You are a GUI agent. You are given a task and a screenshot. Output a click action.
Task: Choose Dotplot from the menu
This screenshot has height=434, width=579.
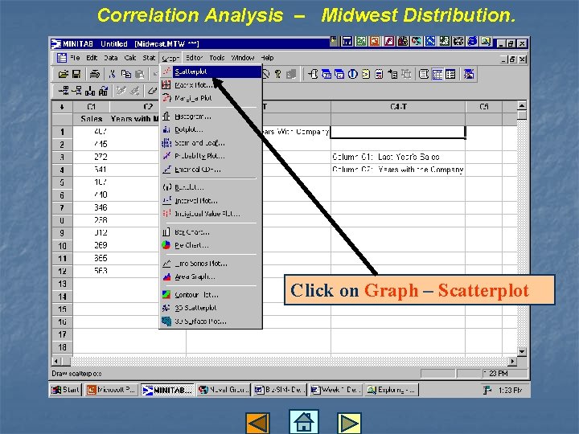coord(209,129)
